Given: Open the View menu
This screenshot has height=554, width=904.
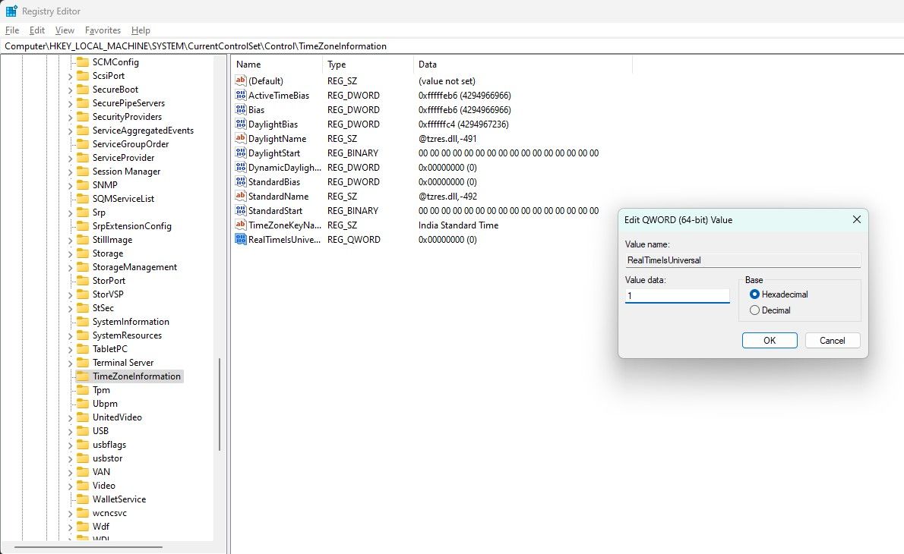Looking at the screenshot, I should (x=65, y=30).
